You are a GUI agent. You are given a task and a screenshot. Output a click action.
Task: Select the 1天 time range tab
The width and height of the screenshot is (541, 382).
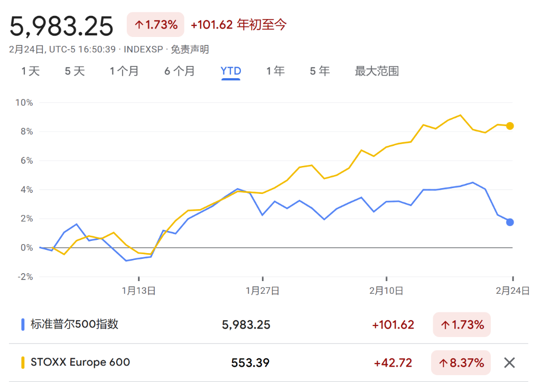31,71
